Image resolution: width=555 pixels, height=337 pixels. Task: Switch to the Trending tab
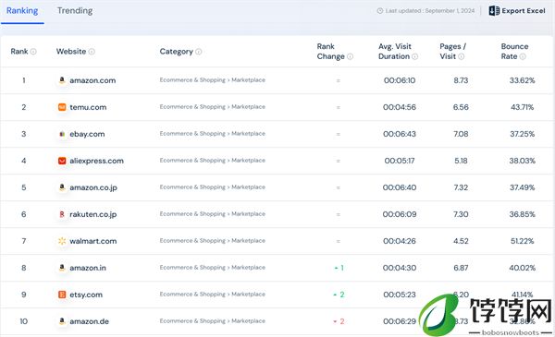pyautogui.click(x=75, y=10)
